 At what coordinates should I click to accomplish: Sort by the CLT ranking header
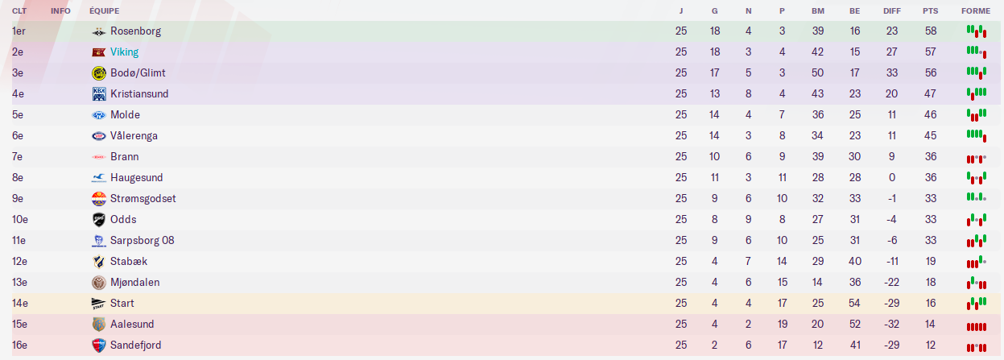coord(19,11)
